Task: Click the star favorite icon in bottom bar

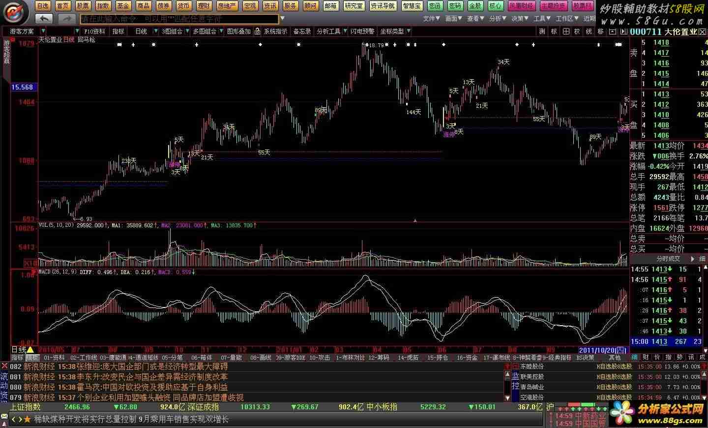Action: 27,419
